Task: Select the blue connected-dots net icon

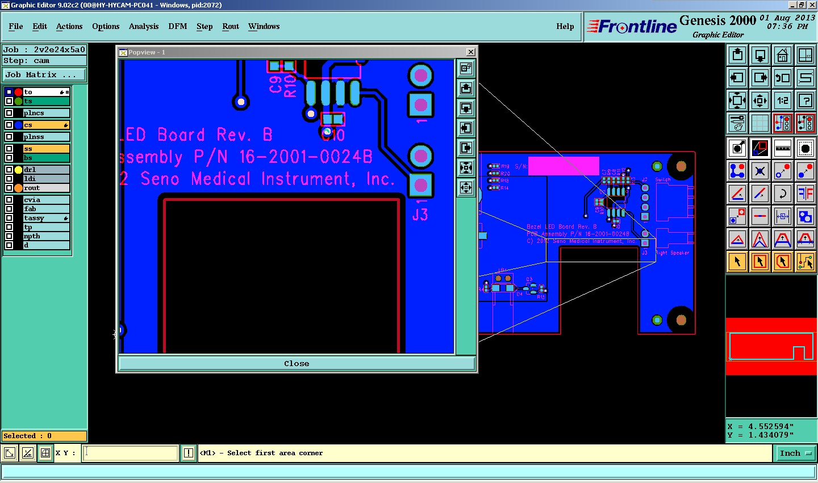Action: coord(737,170)
